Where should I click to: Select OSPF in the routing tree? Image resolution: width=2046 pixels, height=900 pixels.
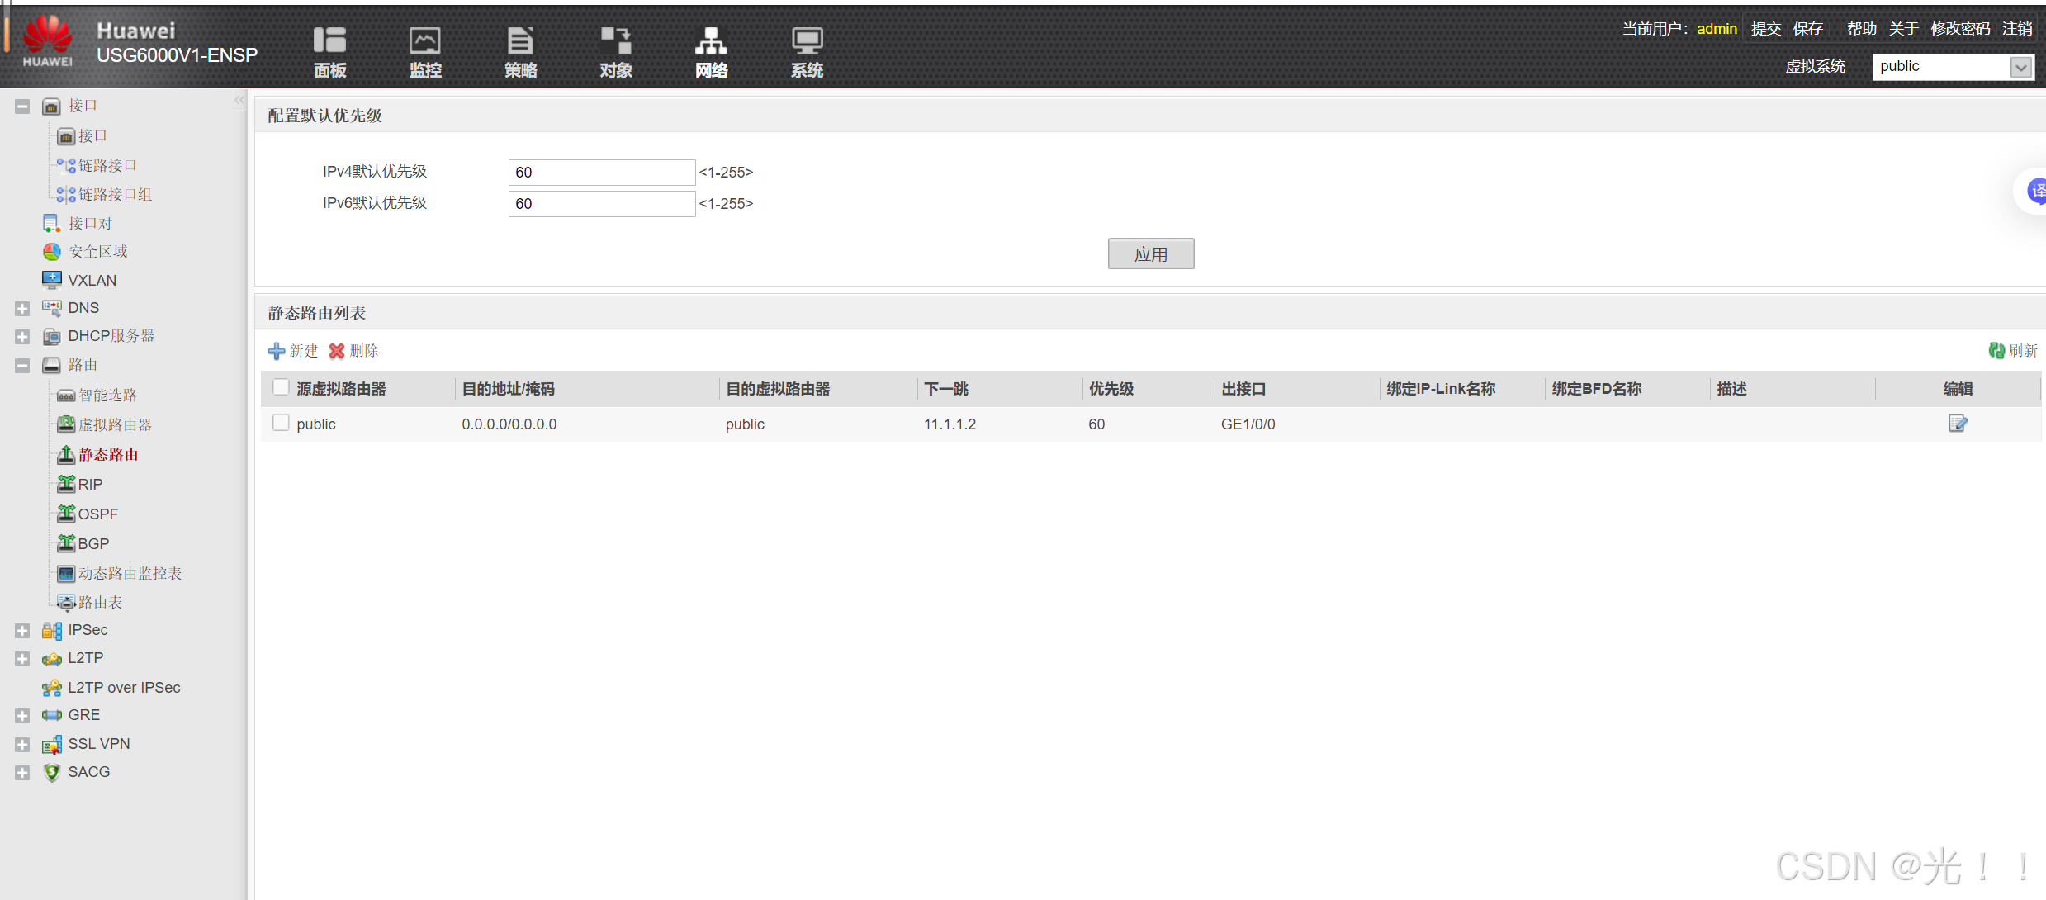tap(97, 514)
